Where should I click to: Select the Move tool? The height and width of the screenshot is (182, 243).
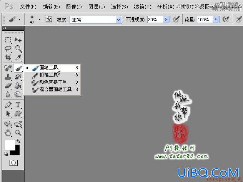[18, 40]
